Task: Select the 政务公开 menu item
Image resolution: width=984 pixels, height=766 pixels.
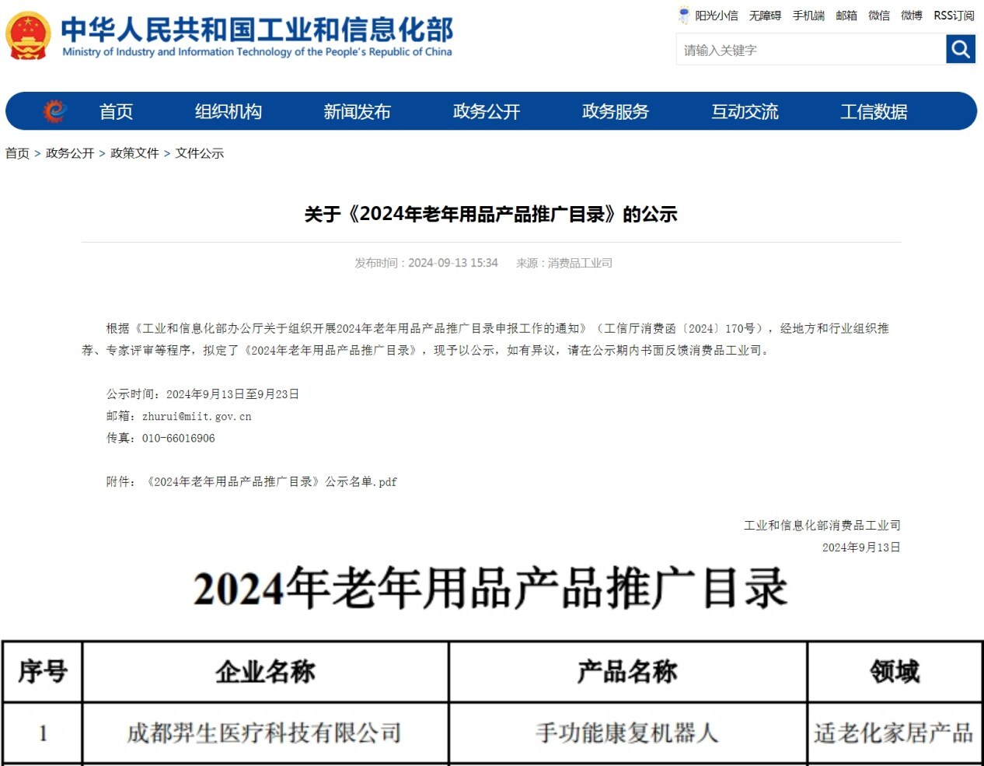Action: [486, 111]
